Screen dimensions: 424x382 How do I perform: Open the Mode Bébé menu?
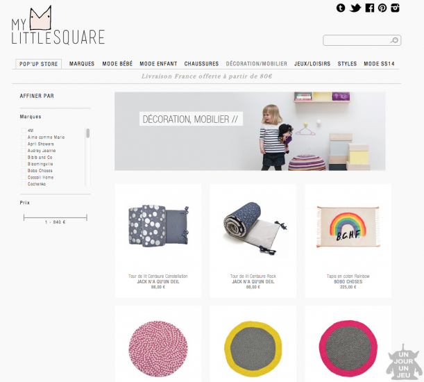pos(117,64)
